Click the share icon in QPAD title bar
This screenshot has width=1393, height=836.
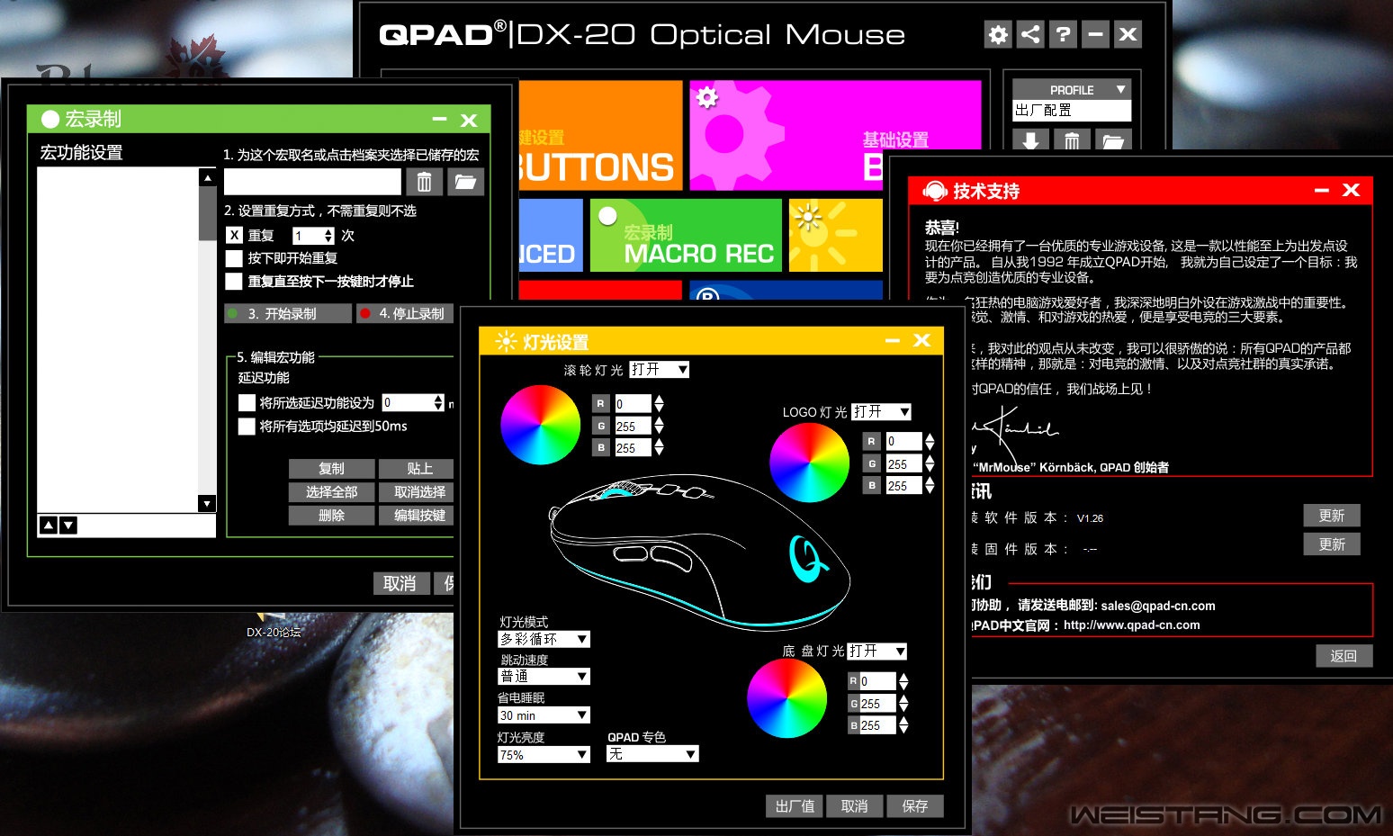[x=1030, y=35]
